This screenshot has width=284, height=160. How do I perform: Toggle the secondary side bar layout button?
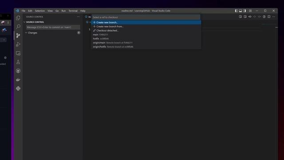(x=245, y=11)
